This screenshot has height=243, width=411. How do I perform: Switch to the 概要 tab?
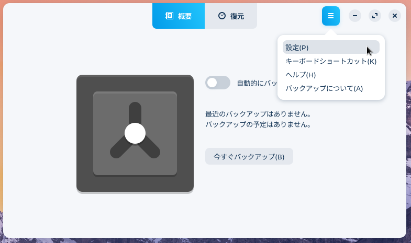click(x=179, y=16)
